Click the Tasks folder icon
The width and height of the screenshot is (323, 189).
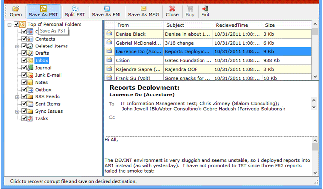pyautogui.click(x=30, y=118)
